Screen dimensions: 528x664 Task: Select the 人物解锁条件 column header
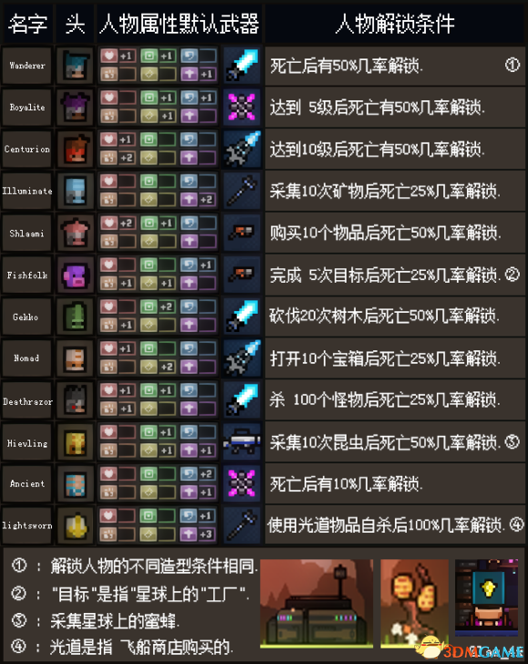click(394, 24)
